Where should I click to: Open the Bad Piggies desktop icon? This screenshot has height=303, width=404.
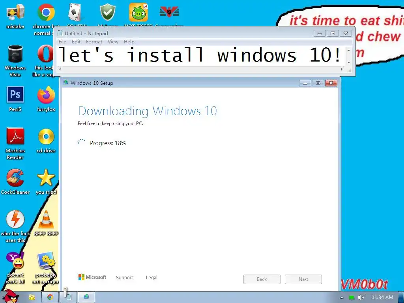[x=138, y=12]
